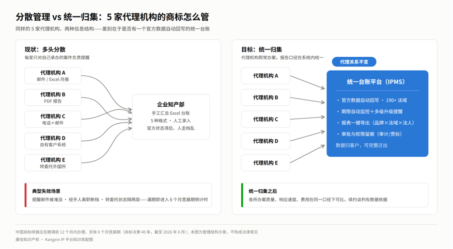
Task: Click the line 手工汇总 Excel 台账
Action: coord(171,113)
